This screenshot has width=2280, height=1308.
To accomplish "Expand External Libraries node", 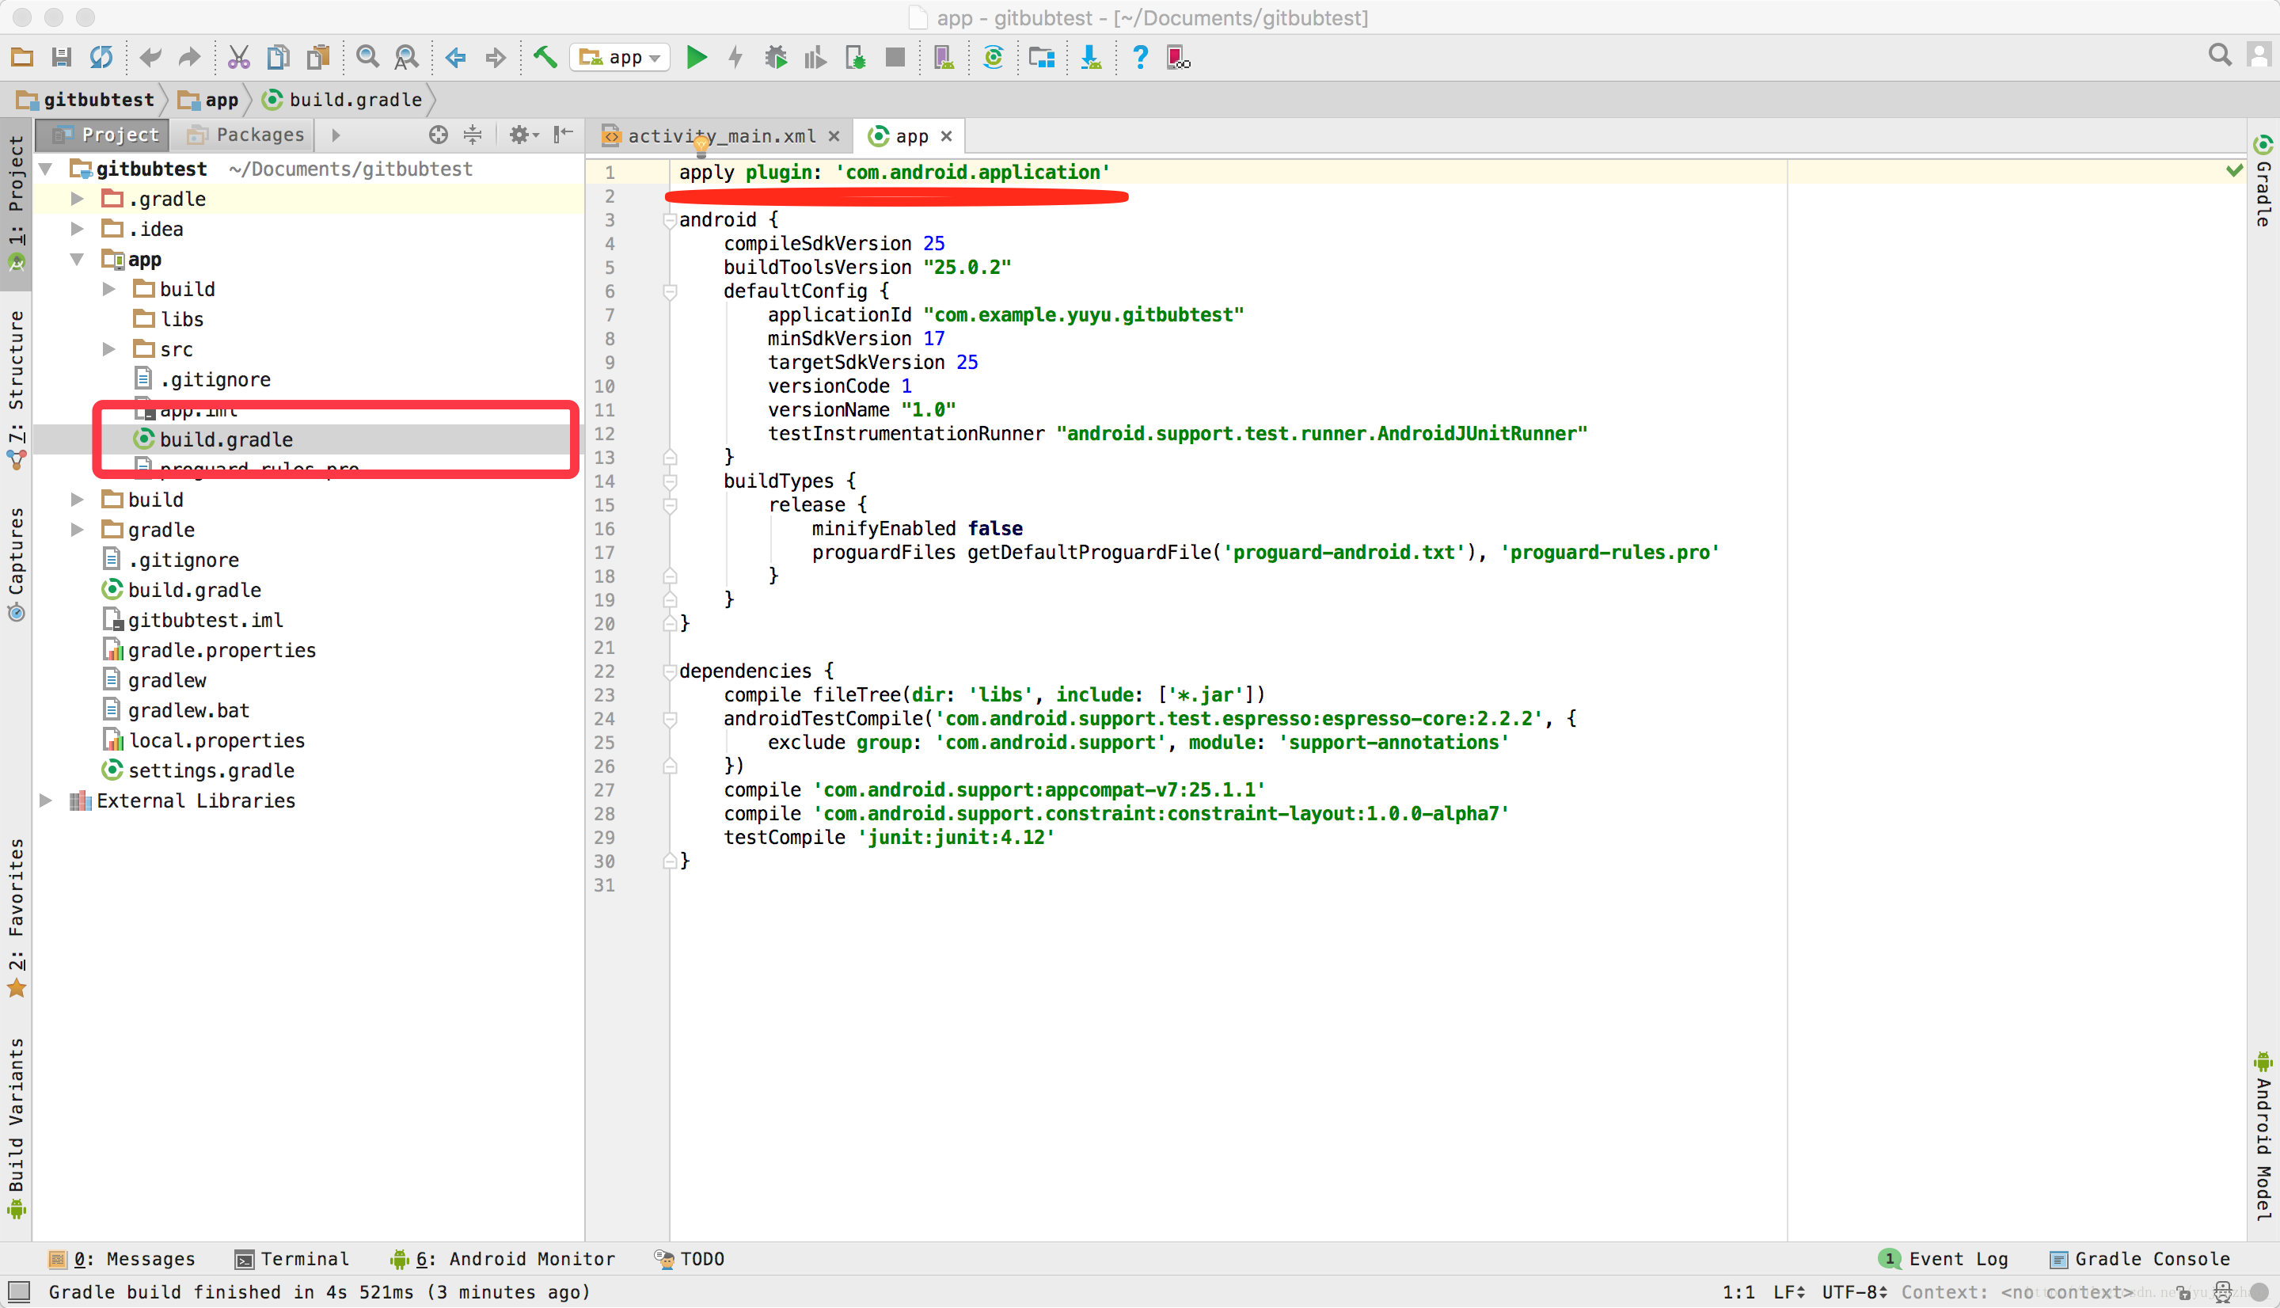I will 46,800.
